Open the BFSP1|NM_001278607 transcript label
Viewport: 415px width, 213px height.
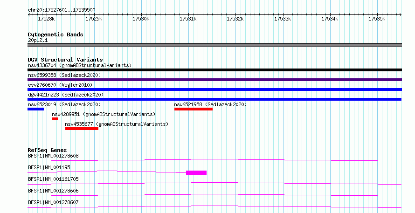coord(53,202)
